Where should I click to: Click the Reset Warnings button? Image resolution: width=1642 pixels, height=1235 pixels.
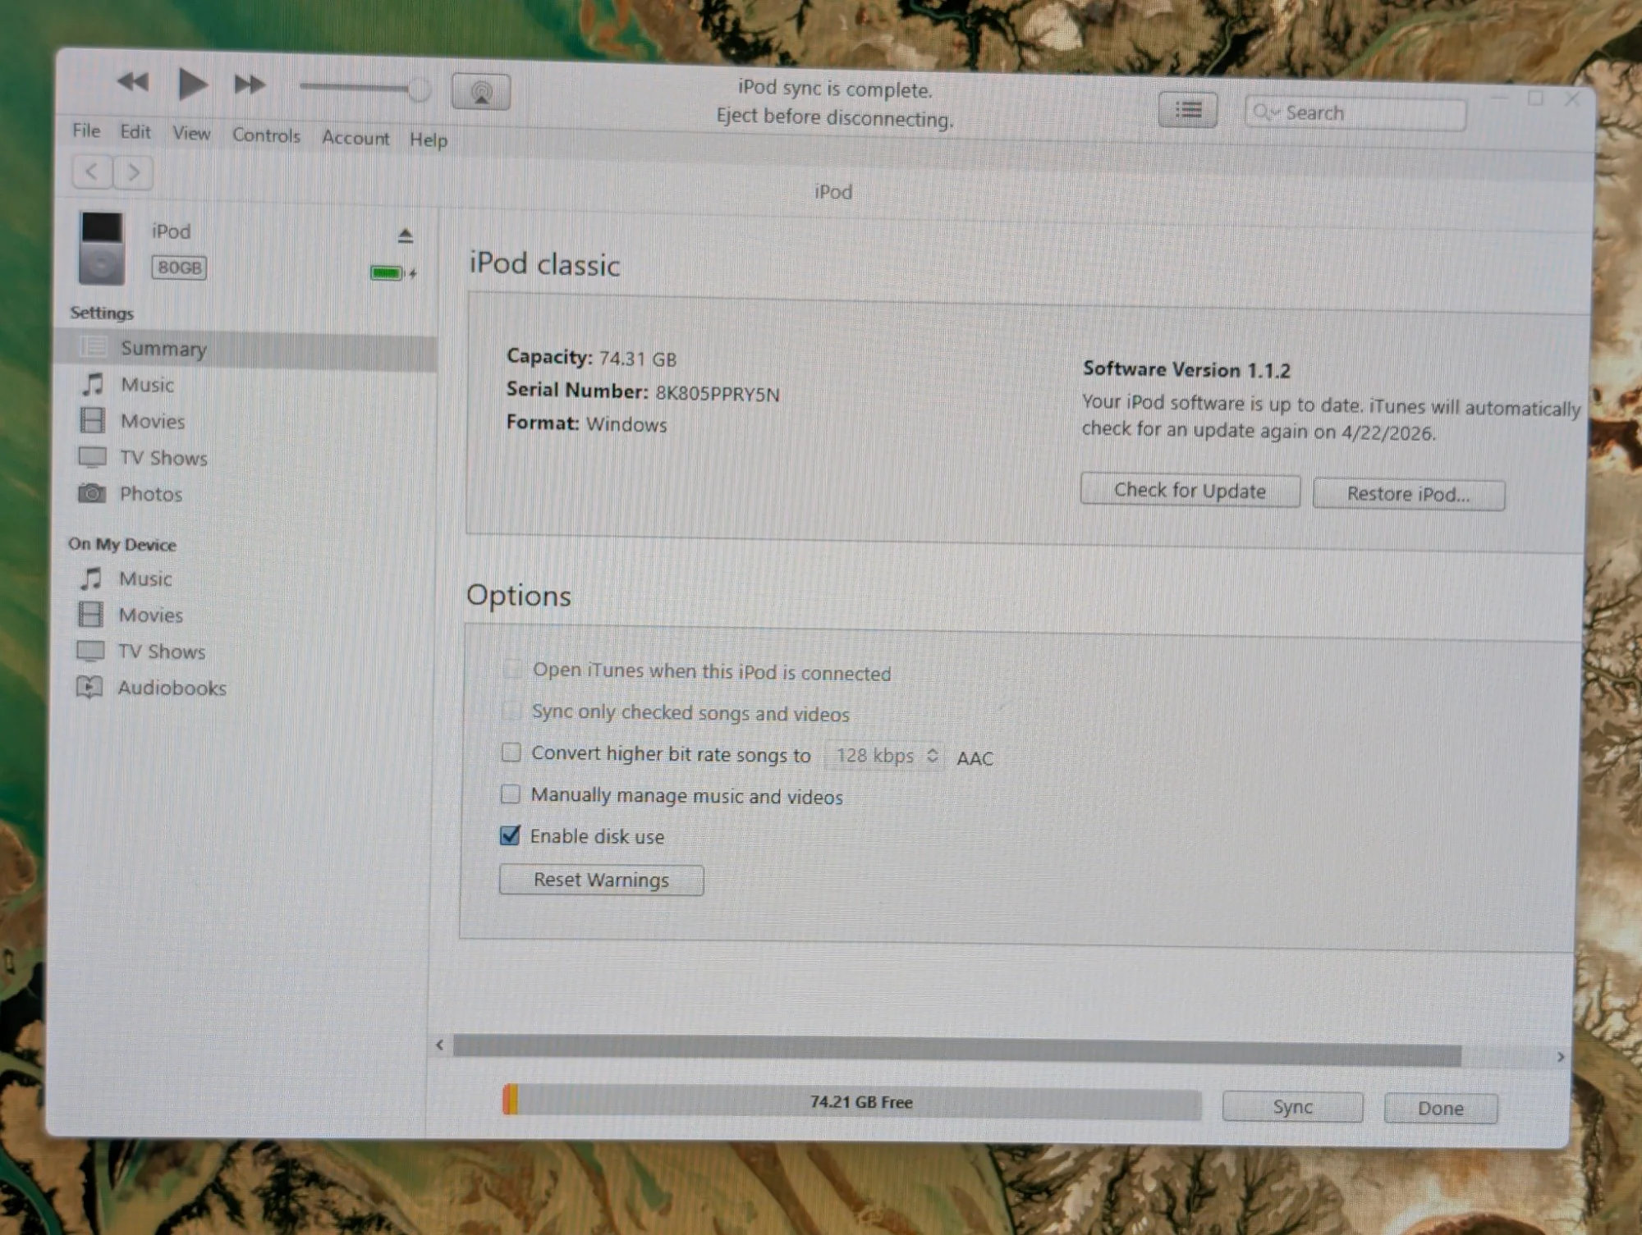pos(602,881)
